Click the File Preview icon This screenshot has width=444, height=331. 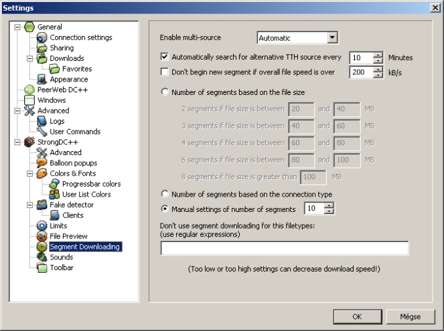point(43,236)
